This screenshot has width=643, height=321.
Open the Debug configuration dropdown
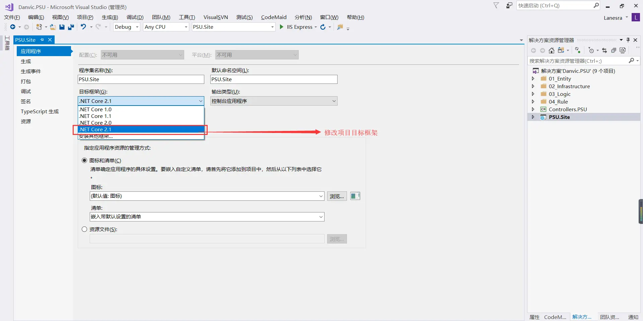pyautogui.click(x=127, y=27)
